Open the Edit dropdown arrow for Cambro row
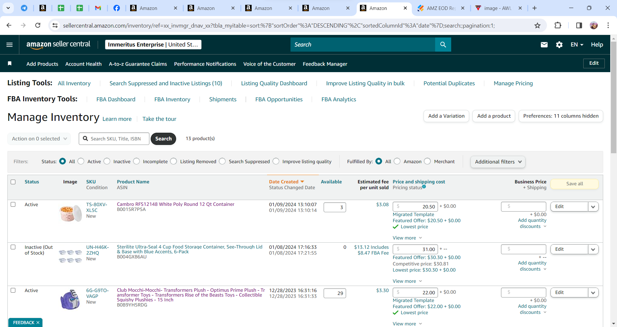The image size is (617, 327). click(x=593, y=207)
